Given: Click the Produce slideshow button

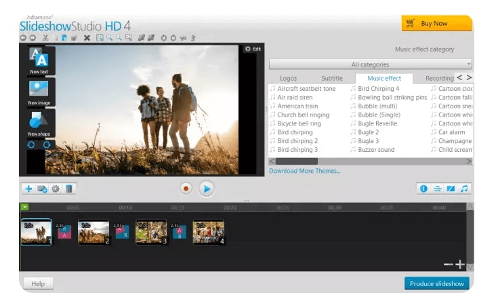Looking at the screenshot, I should point(437,284).
